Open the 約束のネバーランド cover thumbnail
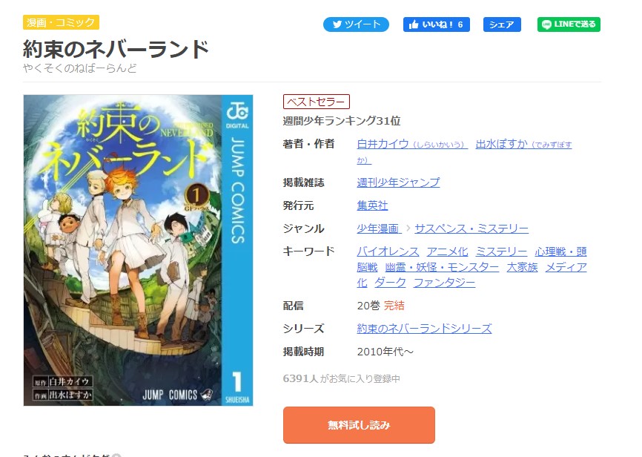 138,251
